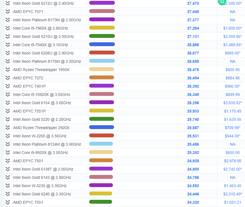Open Intel Xeon W-3235 @ 3.30GHz link
Screen dimensions: 245x207
click(40, 186)
